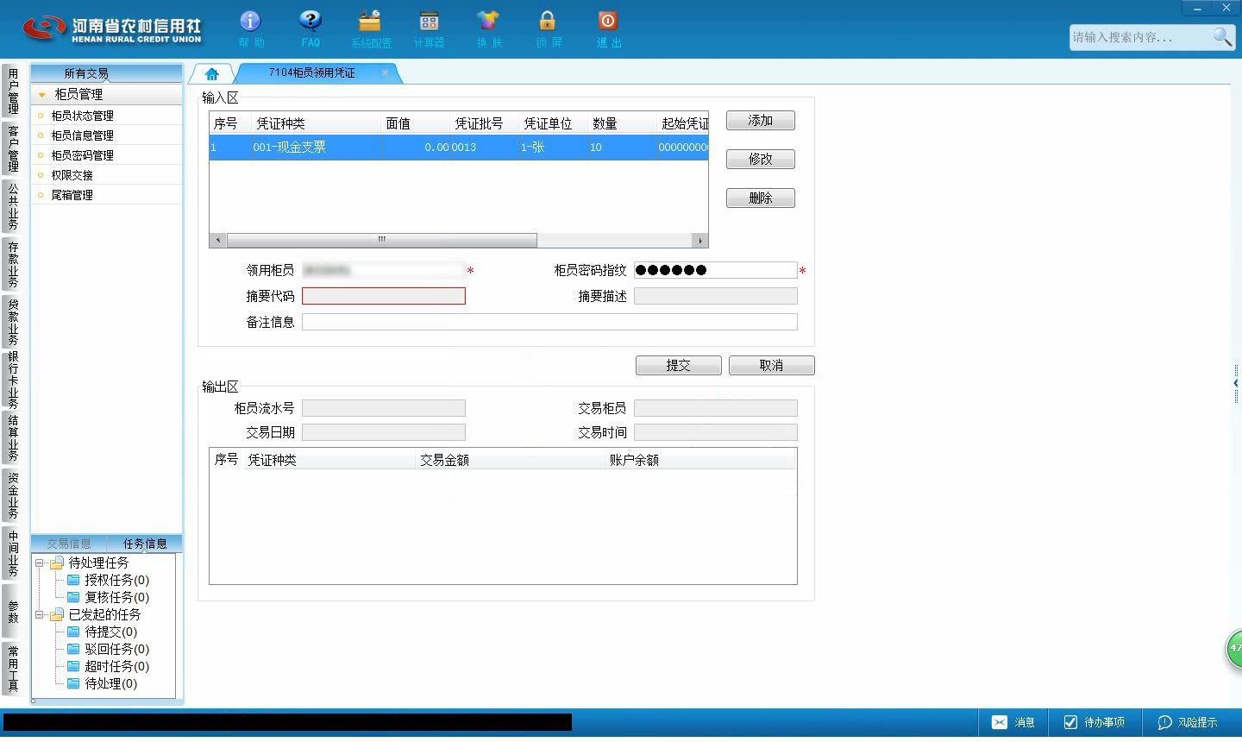Open the 参数 side tab
Viewport: 1242px width, 742px height.
click(12, 611)
